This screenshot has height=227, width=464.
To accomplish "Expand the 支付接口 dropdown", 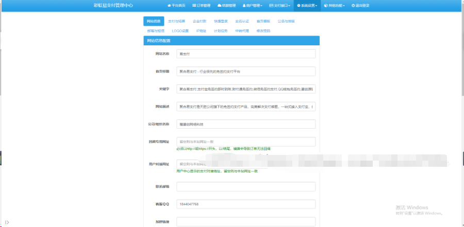I will 280,5.
